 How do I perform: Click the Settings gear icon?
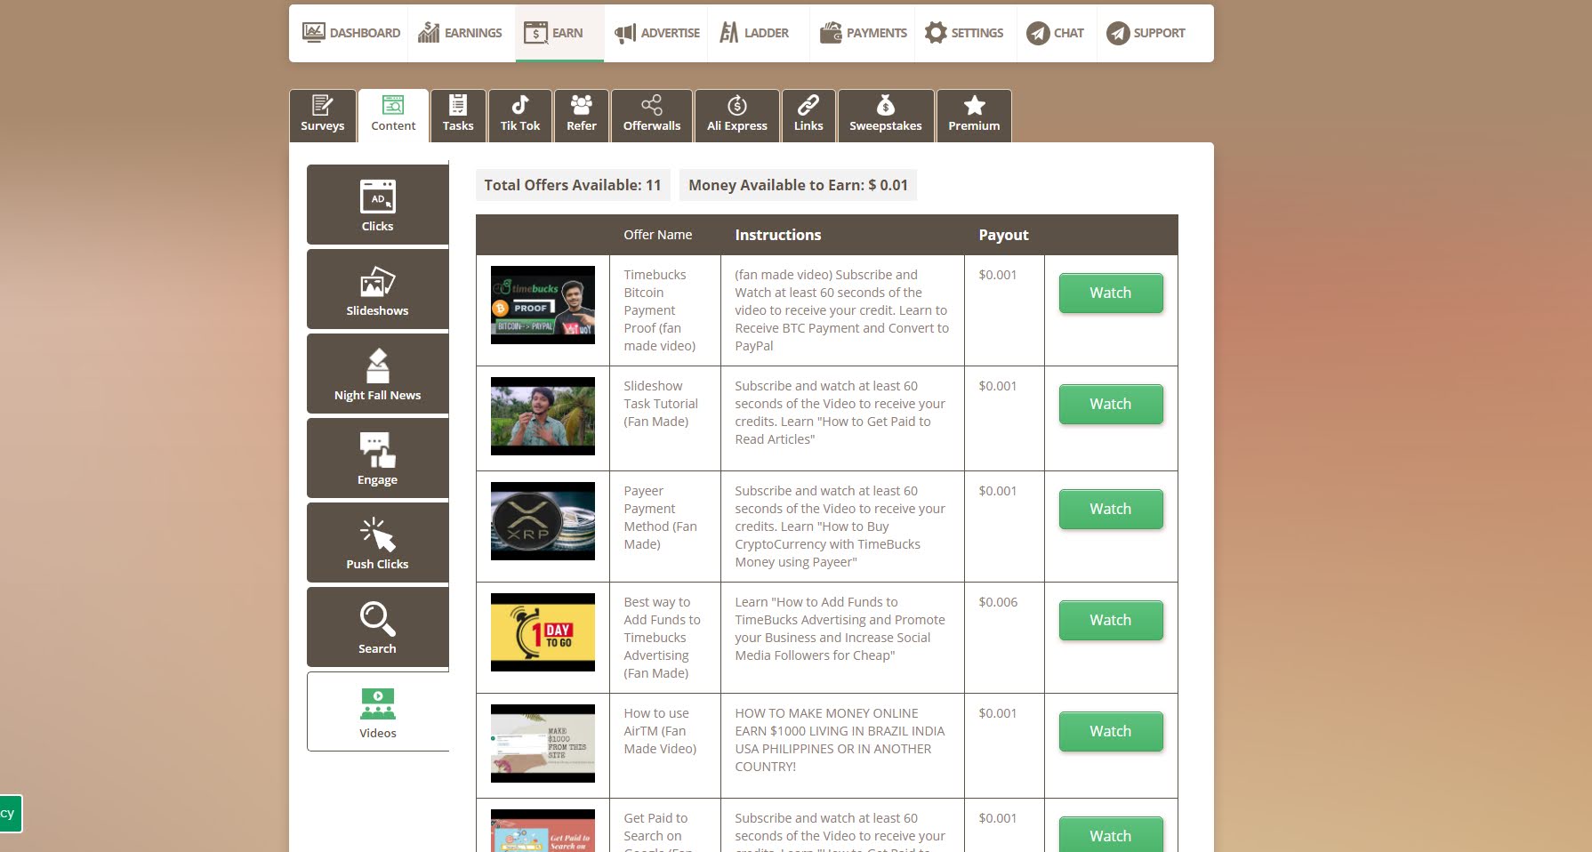click(x=936, y=33)
